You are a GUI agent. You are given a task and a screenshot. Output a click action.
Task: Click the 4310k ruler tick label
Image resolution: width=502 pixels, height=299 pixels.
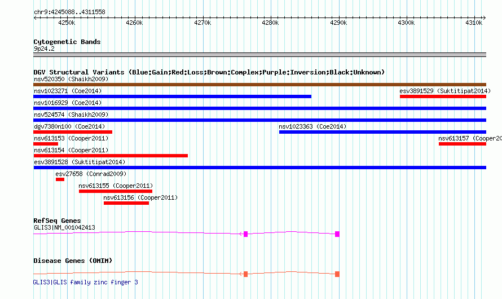(x=474, y=23)
